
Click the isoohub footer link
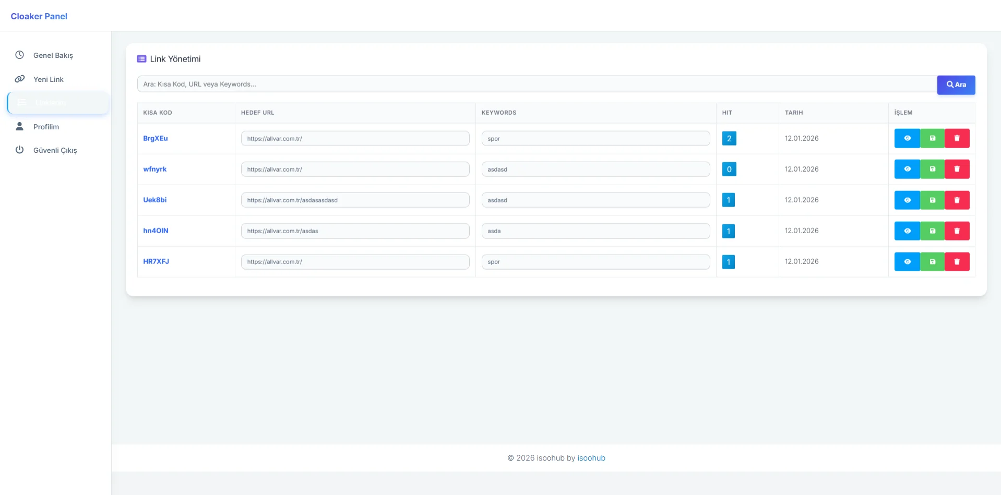click(x=591, y=458)
